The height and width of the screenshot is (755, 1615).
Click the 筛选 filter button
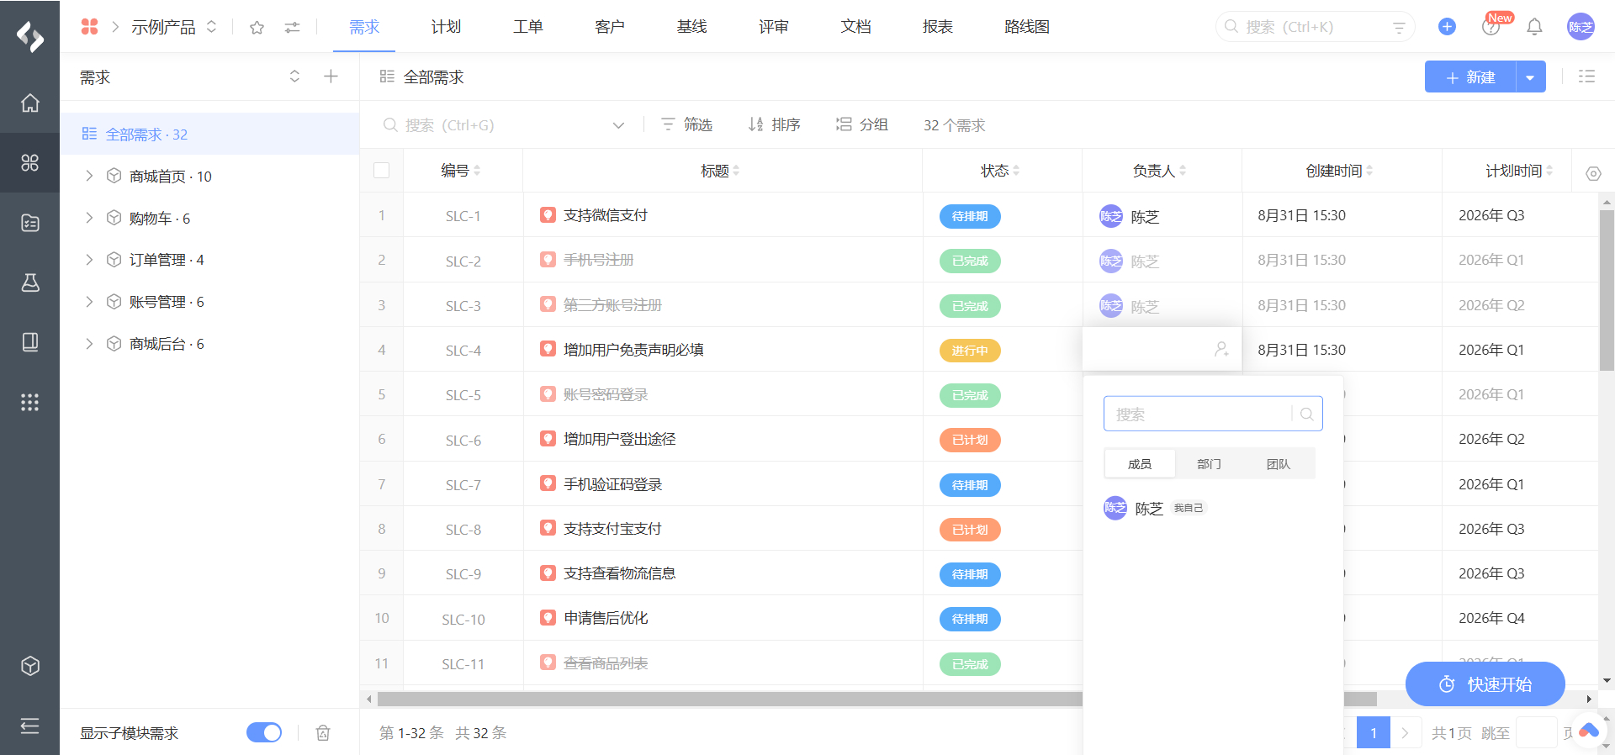click(x=687, y=125)
